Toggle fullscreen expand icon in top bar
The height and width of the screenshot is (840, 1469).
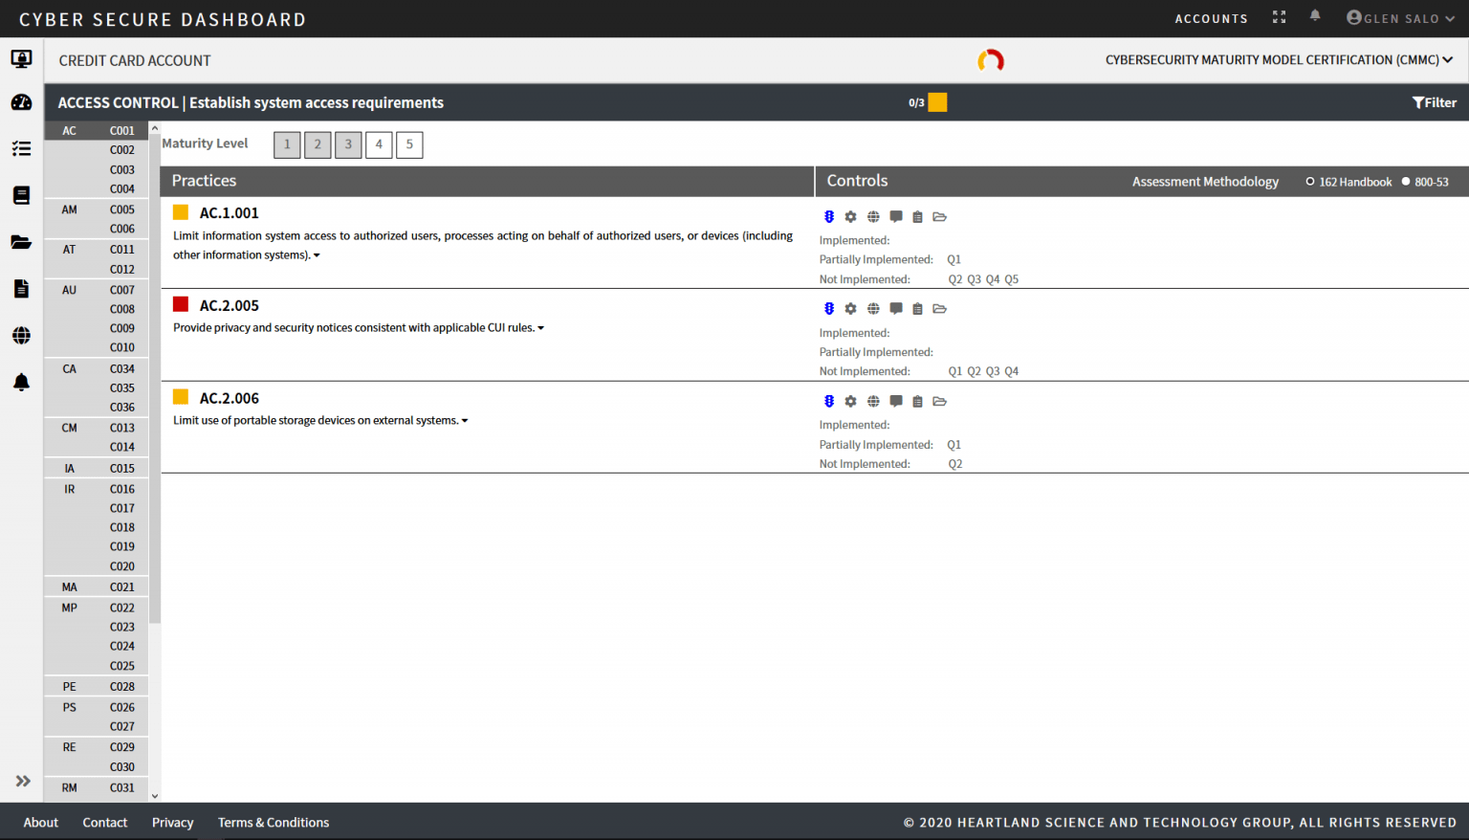point(1280,17)
